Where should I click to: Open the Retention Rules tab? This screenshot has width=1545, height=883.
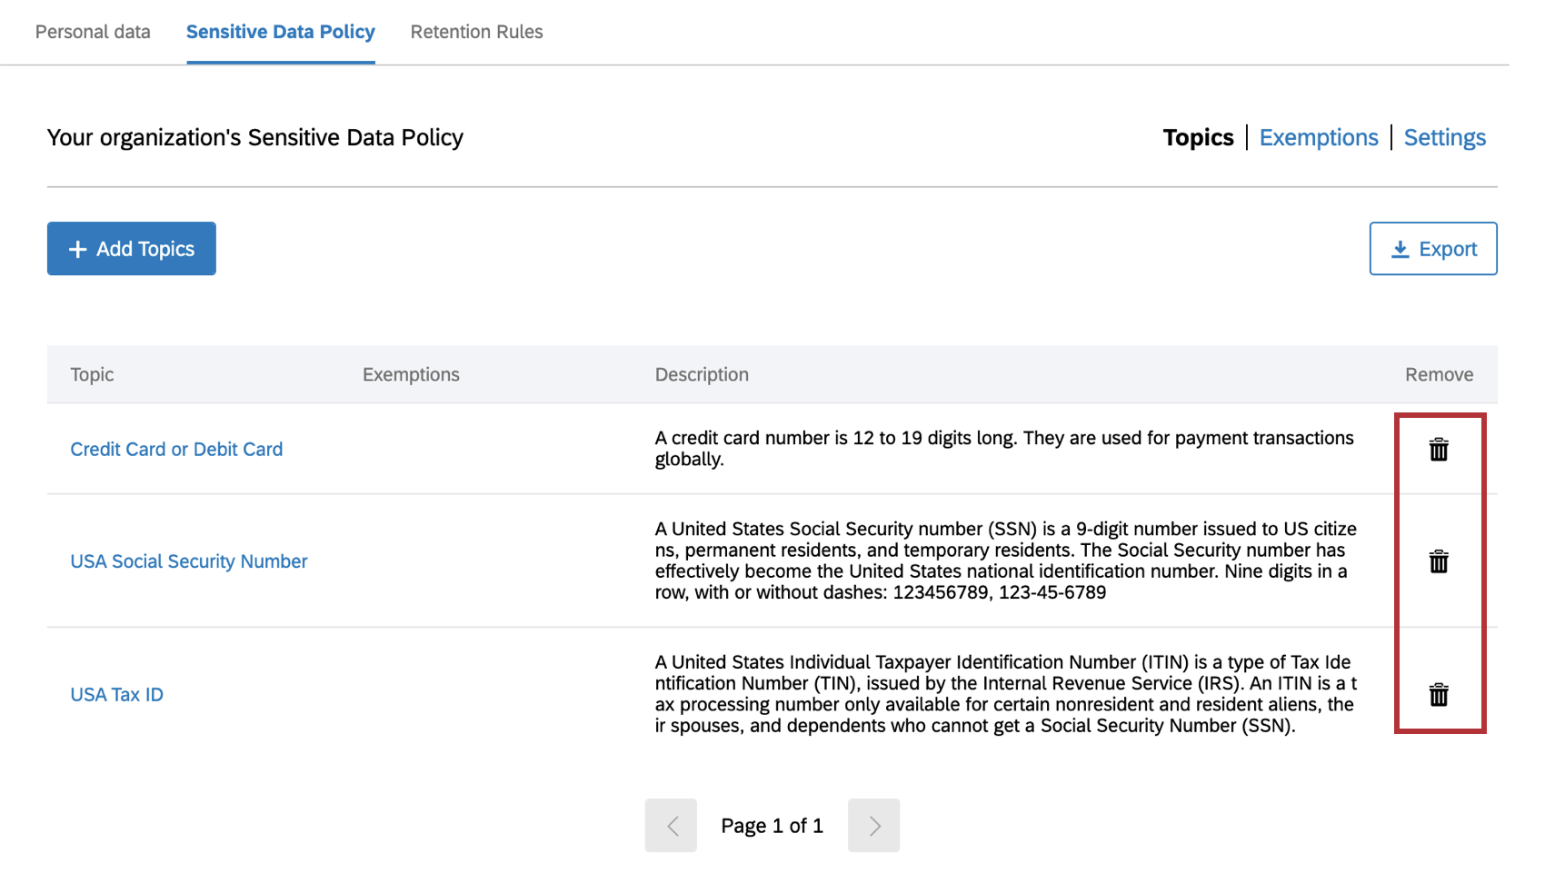click(x=476, y=32)
